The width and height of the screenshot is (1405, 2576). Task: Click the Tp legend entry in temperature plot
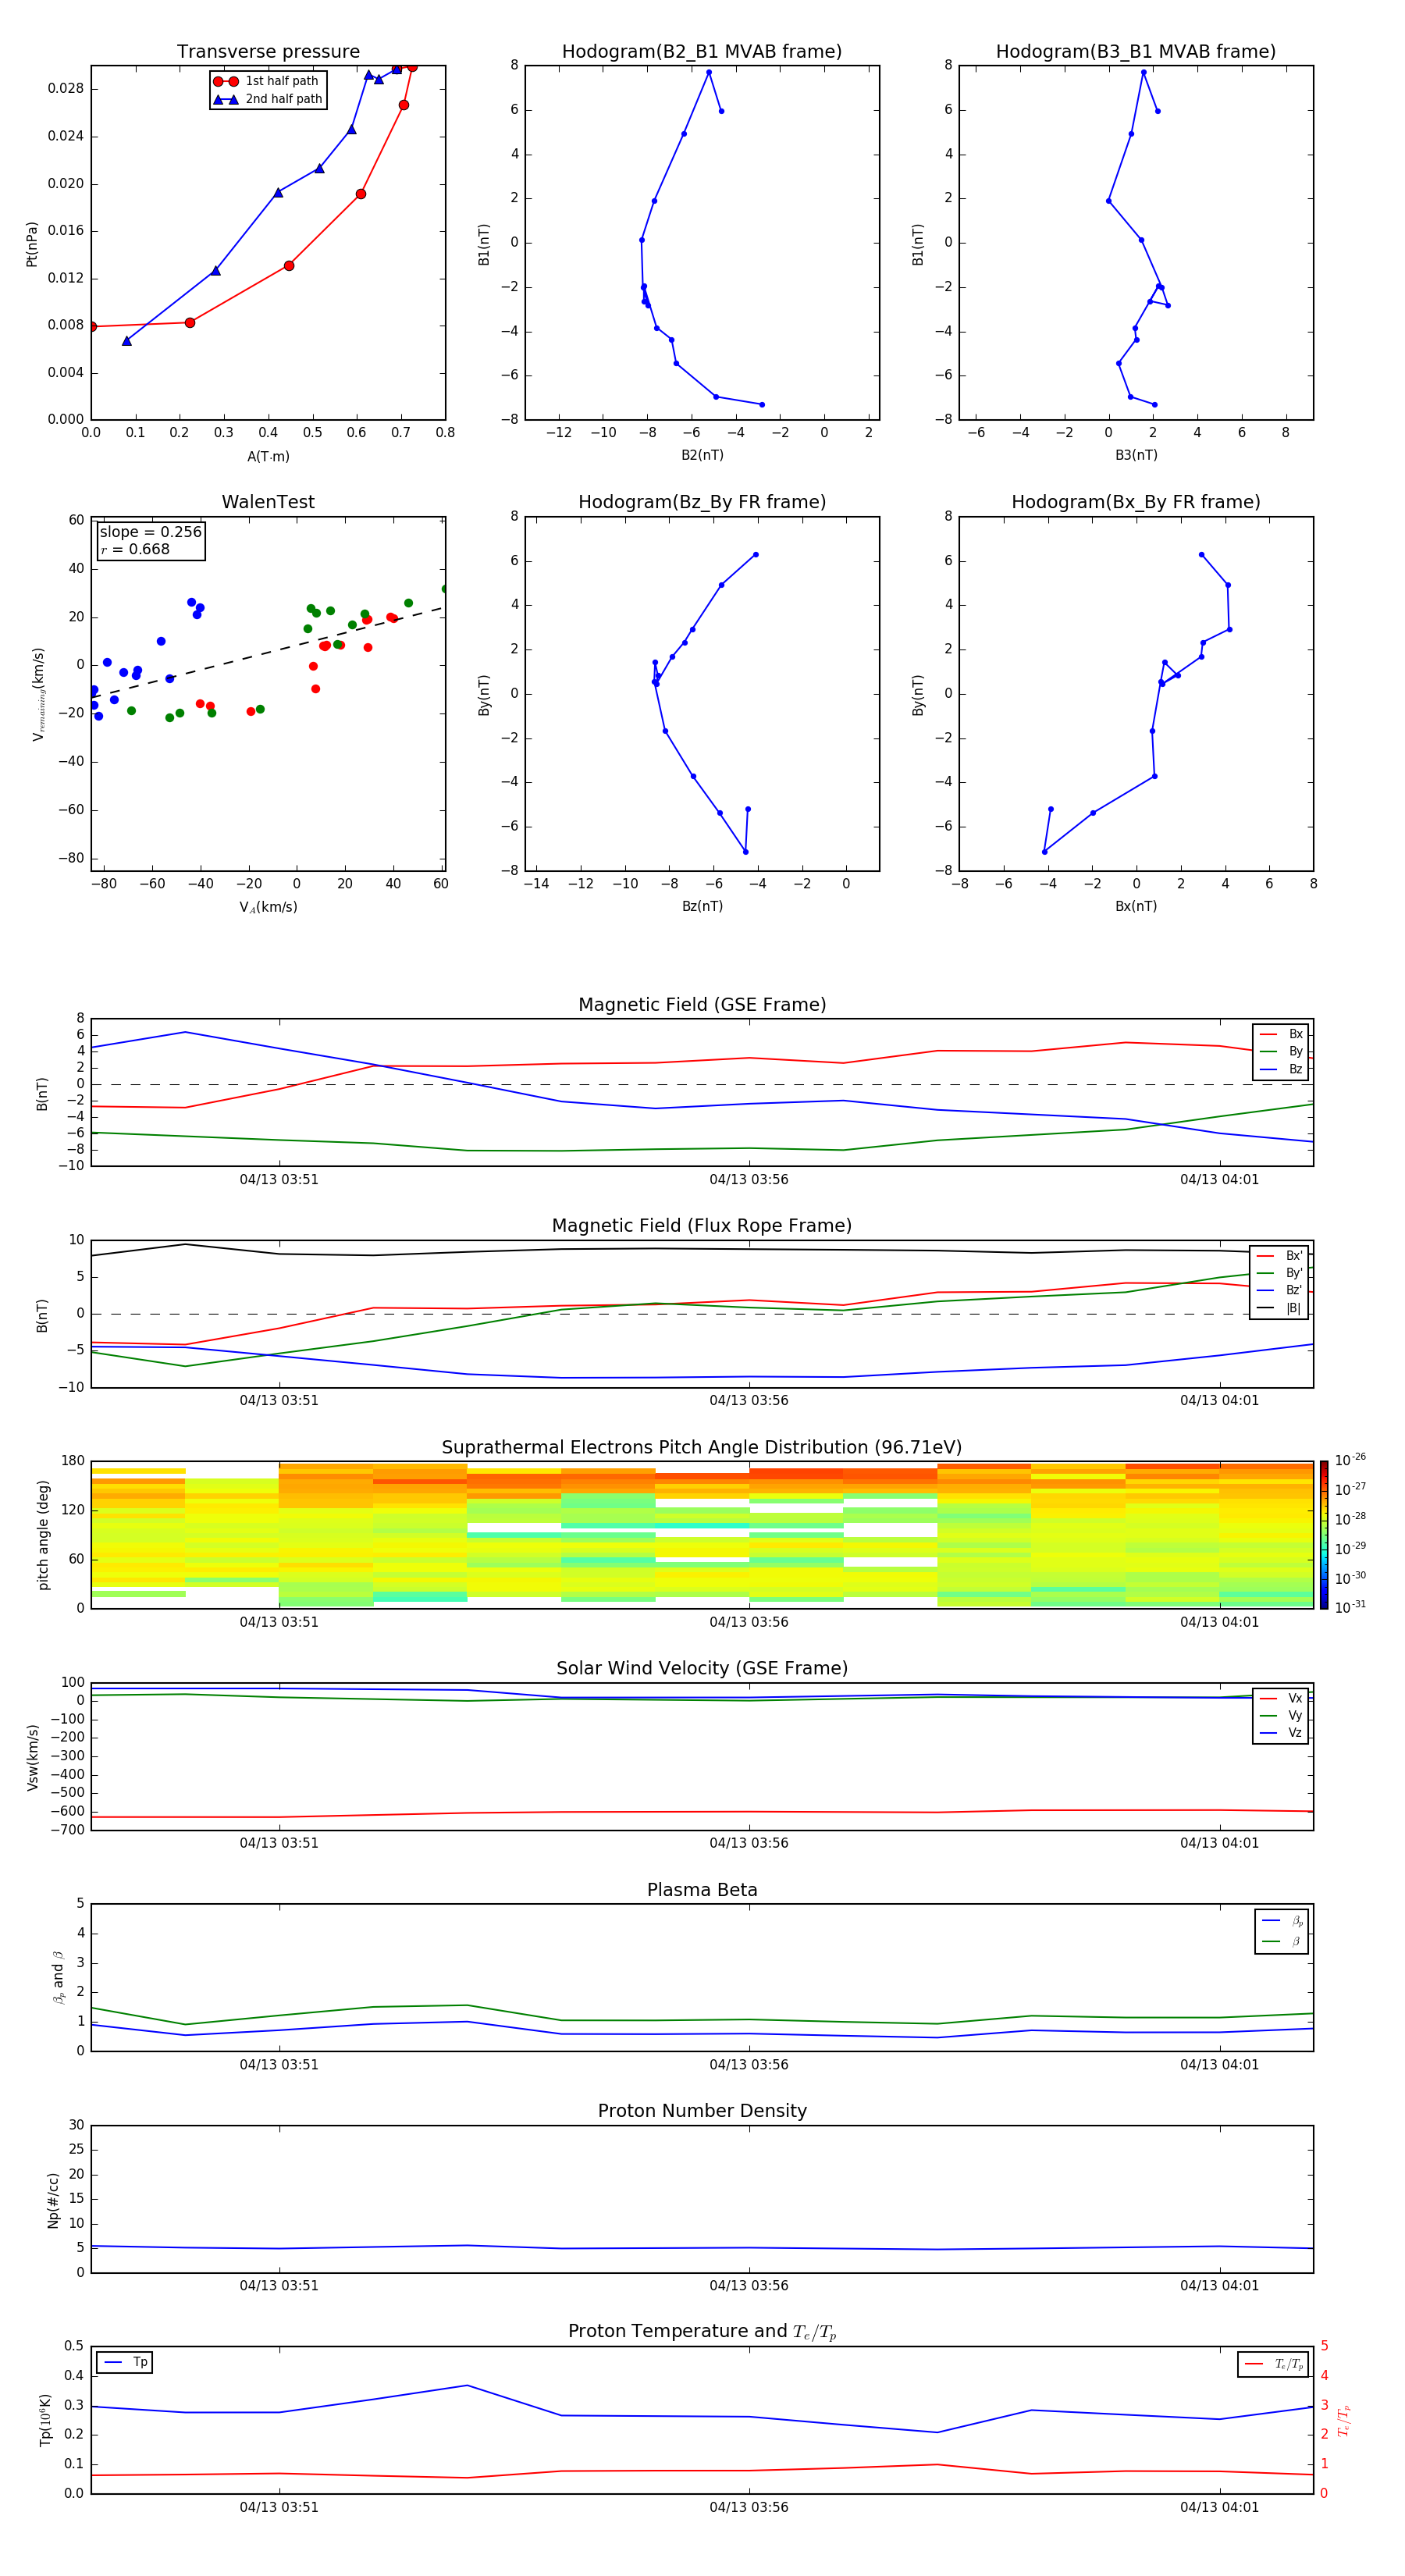(125, 2363)
